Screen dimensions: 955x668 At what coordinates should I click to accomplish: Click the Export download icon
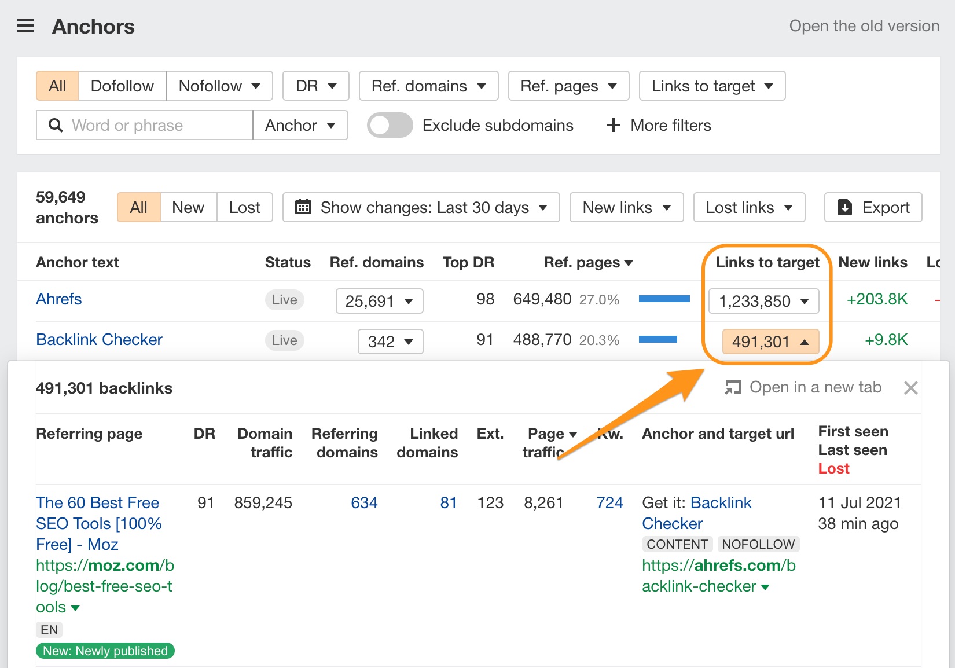coord(845,207)
